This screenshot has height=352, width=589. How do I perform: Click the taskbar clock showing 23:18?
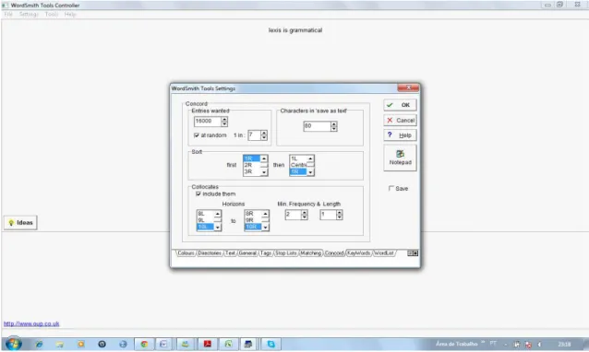click(564, 344)
